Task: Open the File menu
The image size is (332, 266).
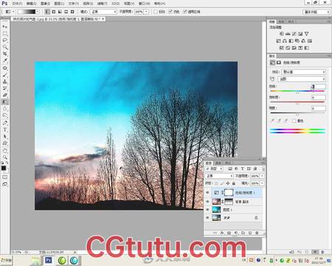Action: pyautogui.click(x=17, y=4)
